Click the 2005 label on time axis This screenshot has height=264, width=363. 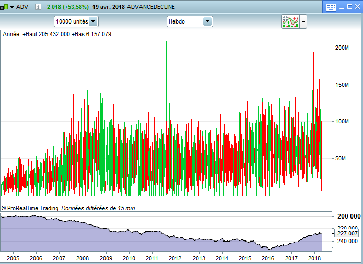pyautogui.click(x=13, y=258)
